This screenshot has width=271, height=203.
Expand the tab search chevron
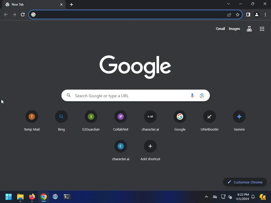click(228, 4)
